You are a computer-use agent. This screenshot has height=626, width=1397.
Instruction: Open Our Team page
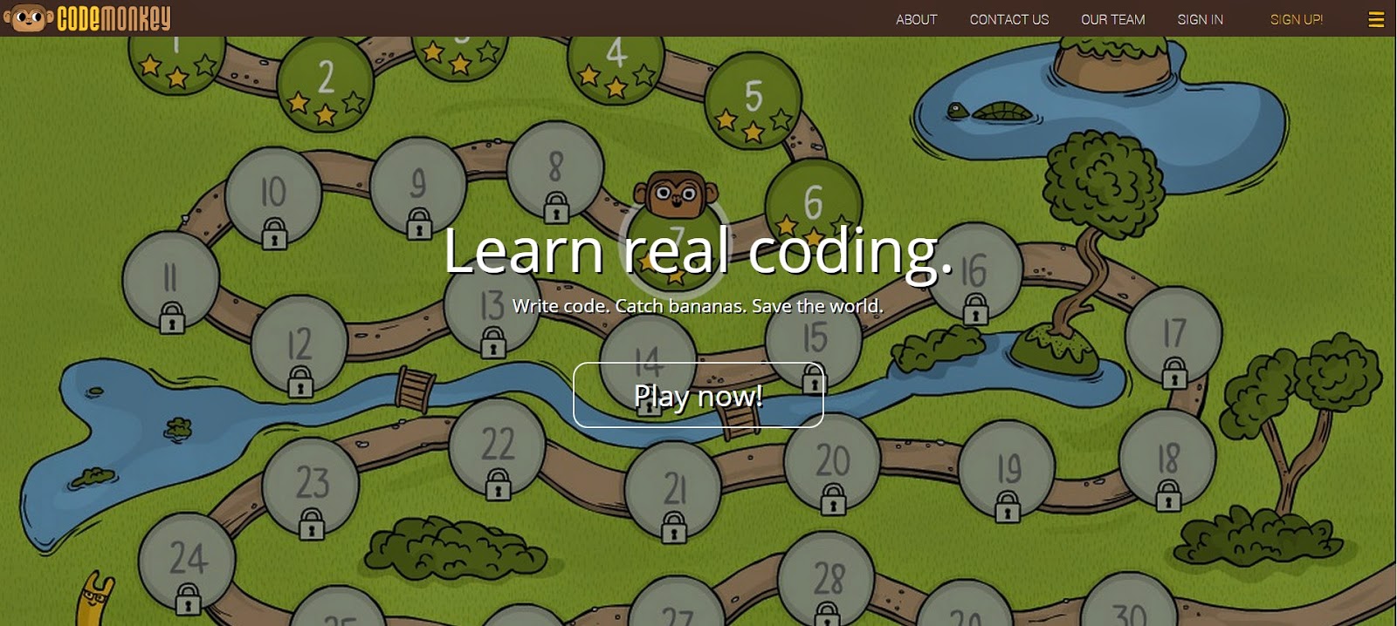coord(1112,19)
